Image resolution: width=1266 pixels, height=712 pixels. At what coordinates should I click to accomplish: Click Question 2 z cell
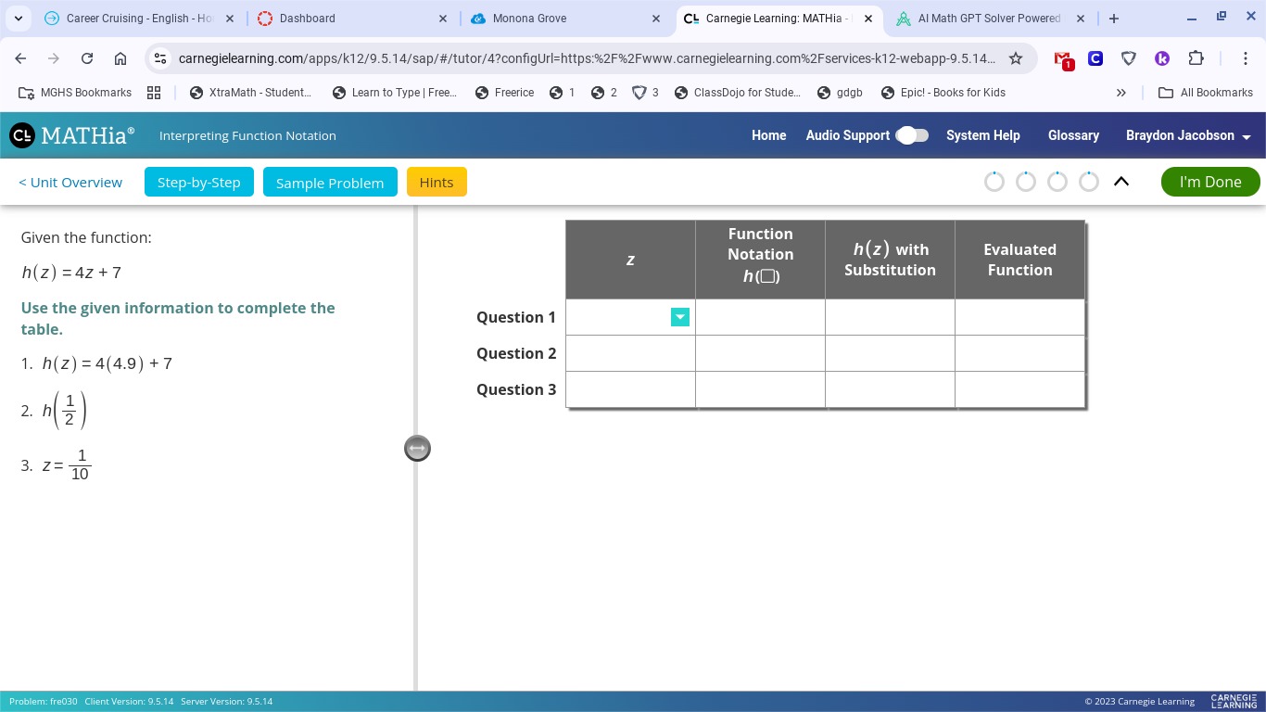tap(630, 353)
